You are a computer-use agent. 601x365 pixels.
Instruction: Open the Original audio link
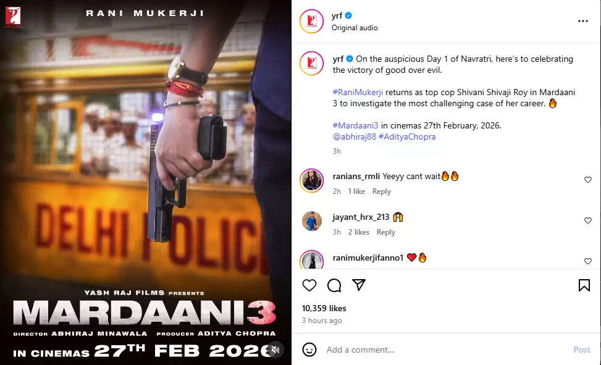coord(355,28)
